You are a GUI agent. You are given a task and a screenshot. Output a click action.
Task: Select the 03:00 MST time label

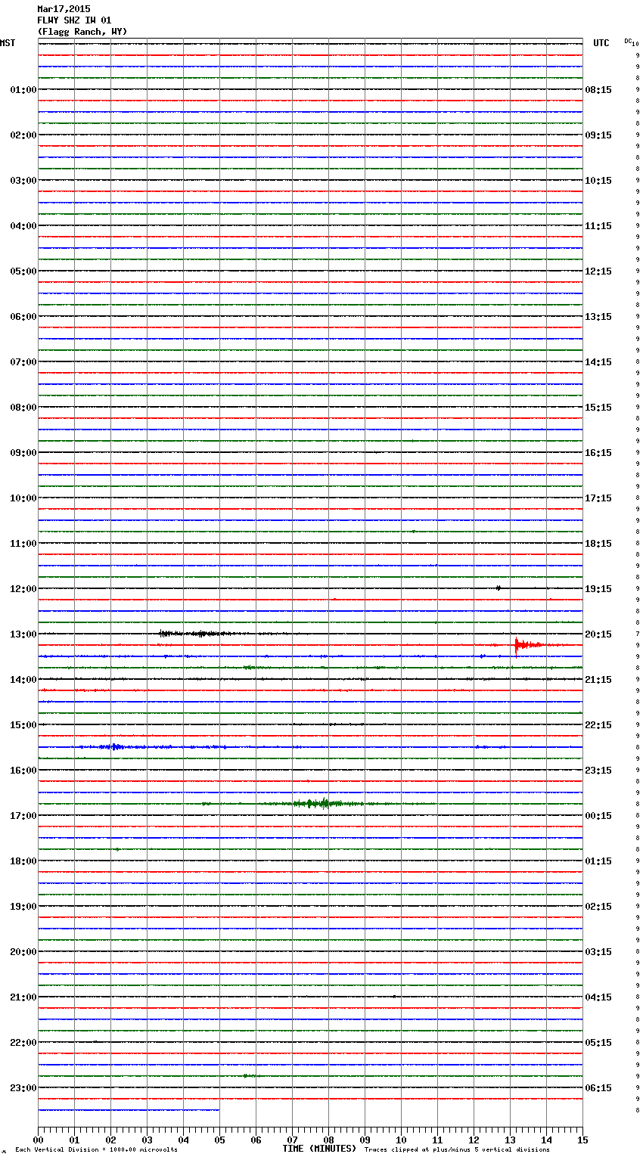click(x=23, y=181)
